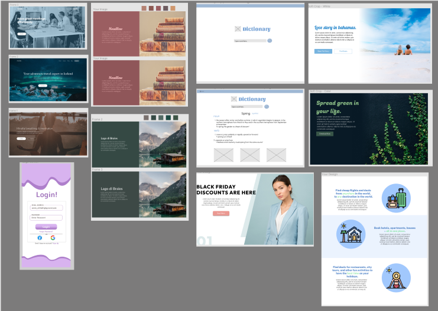Image resolution: width=438 pixels, height=311 pixels.
Task: Select the last image placeholder under the Spring definitions
Action: (276, 155)
